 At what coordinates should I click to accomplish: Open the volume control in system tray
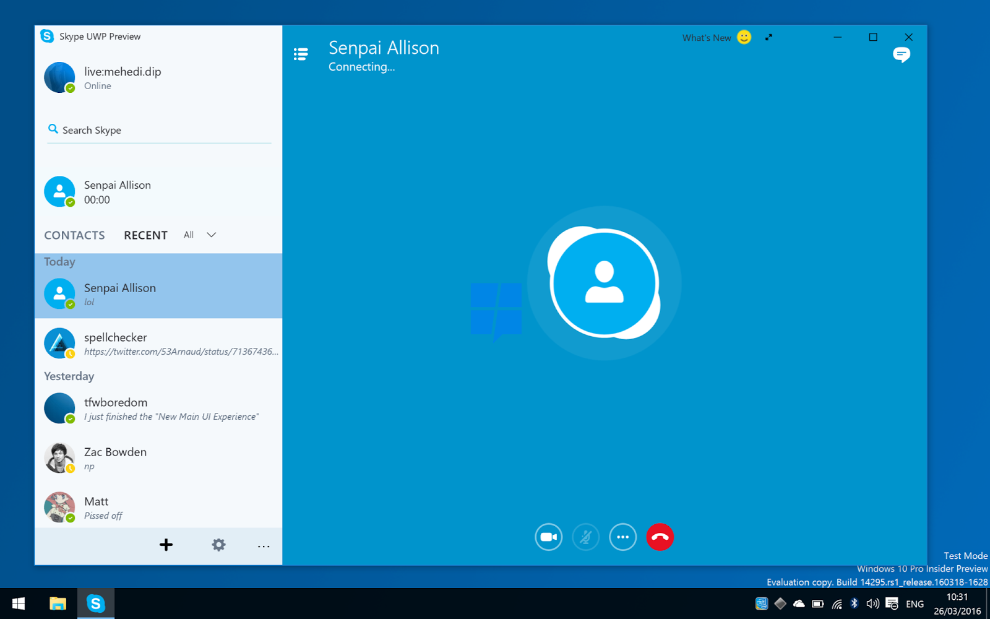(872, 603)
